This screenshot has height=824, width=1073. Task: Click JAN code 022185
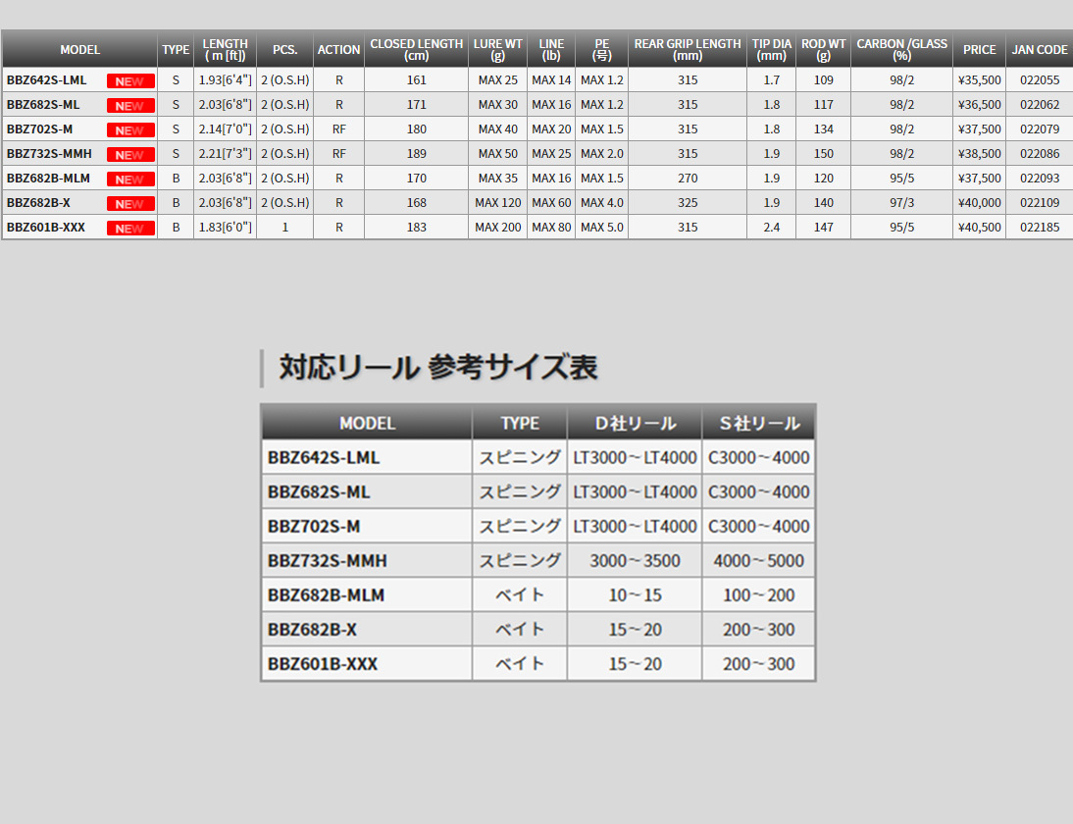pyautogui.click(x=1040, y=228)
